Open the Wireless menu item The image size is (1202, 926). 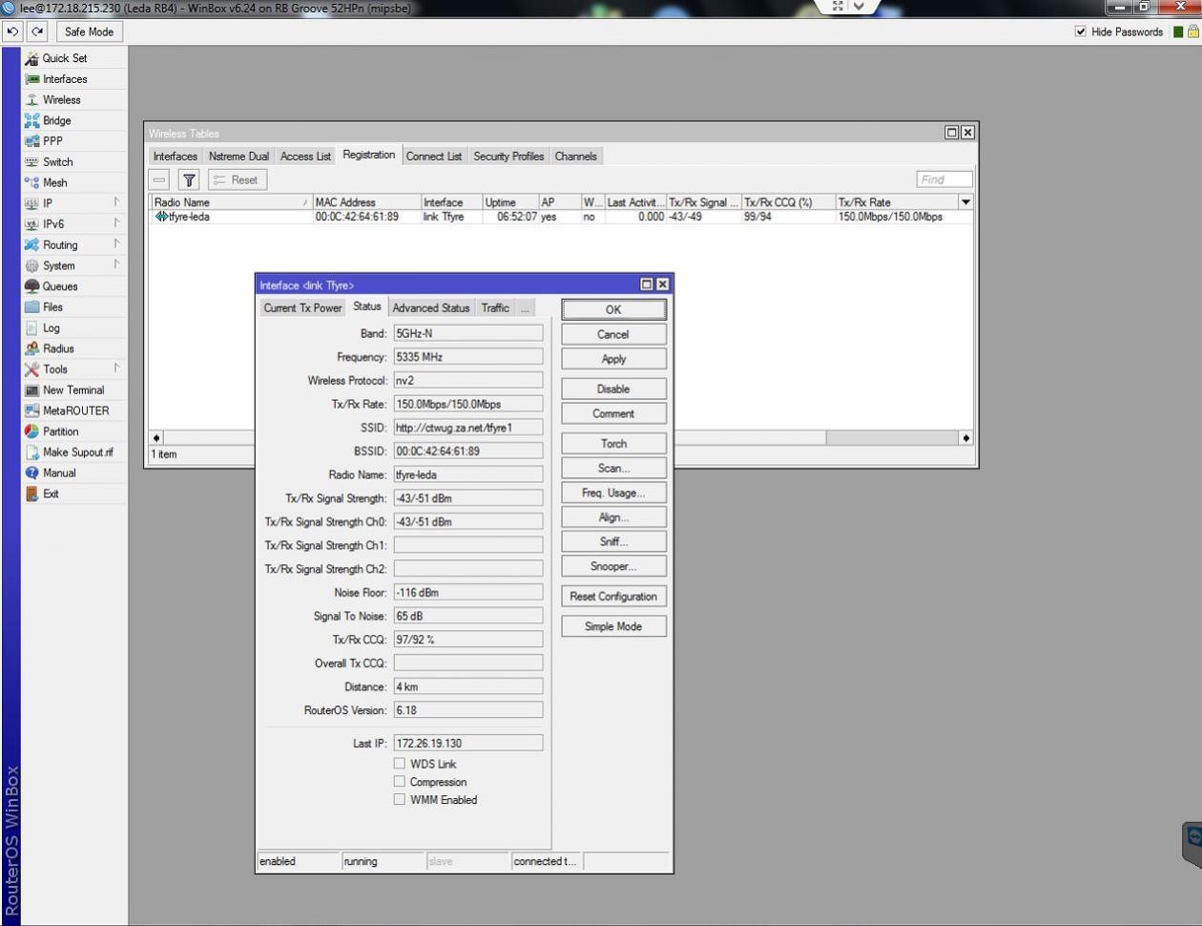(61, 100)
